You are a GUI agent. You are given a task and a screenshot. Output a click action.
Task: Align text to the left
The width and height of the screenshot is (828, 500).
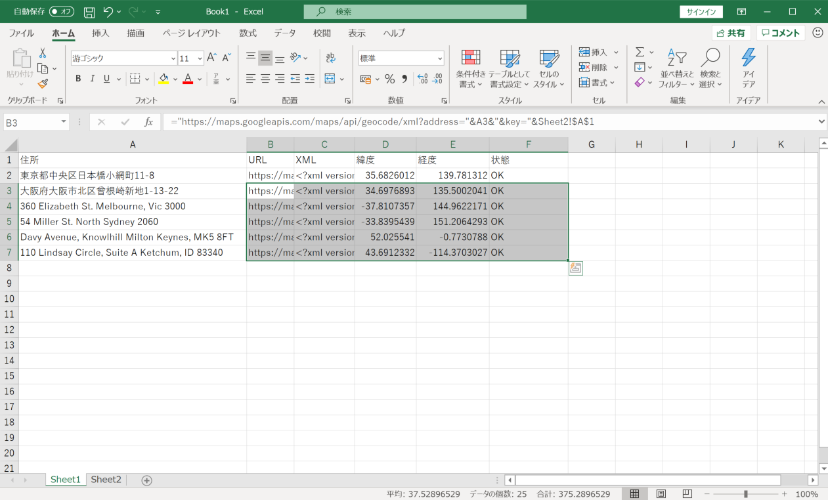[251, 79]
